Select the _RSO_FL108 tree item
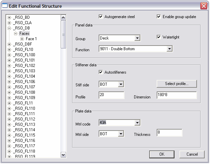 (x=24, y=92)
